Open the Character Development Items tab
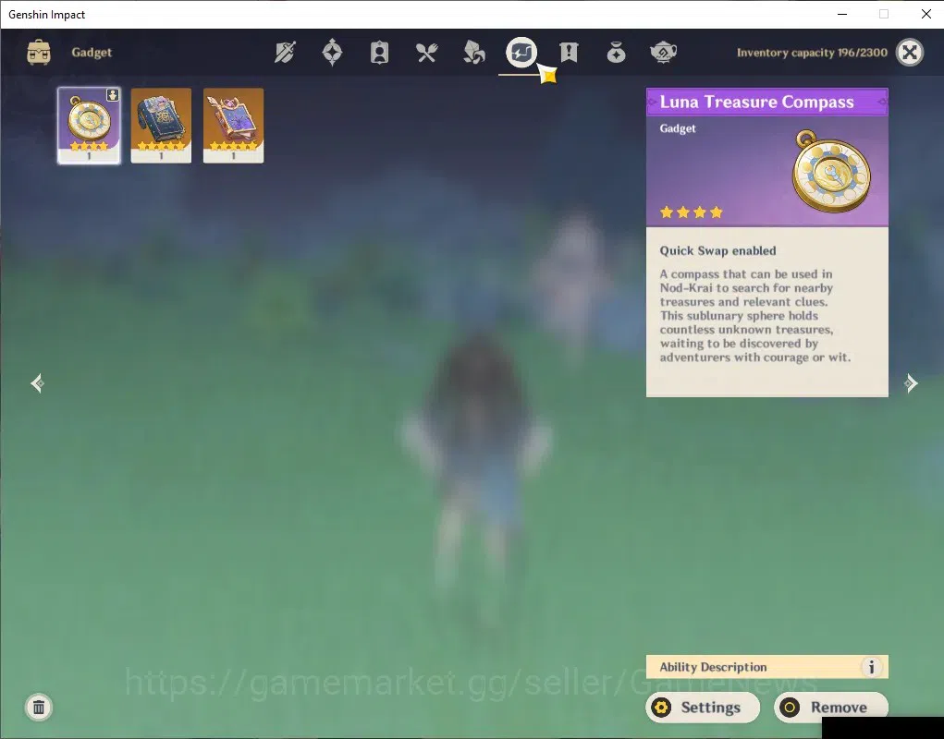The width and height of the screenshot is (944, 739). (x=379, y=53)
